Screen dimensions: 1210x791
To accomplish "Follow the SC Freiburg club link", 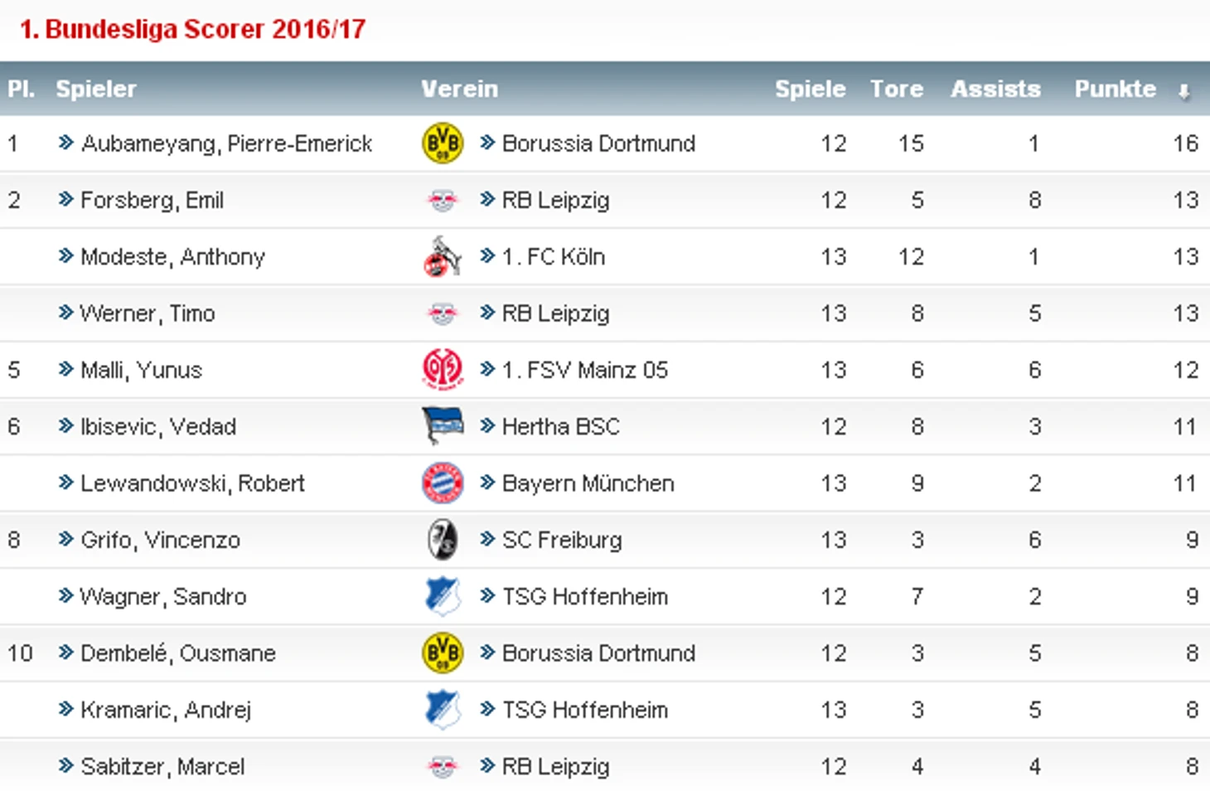I will 561,540.
